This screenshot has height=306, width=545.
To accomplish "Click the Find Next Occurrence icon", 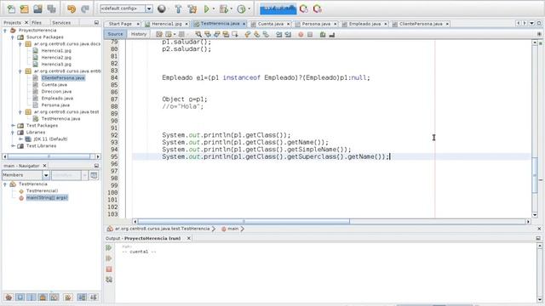I will pyautogui.click(x=217, y=34).
